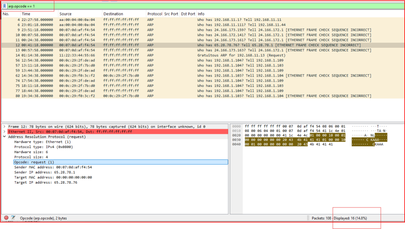Select packet 12 asking who has 65.28.78.76
Screen dimensions: 405x229
coord(203,45)
